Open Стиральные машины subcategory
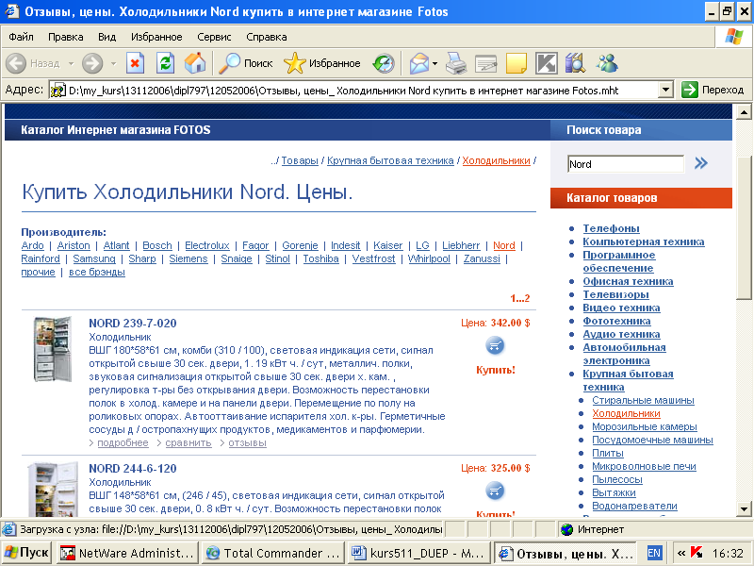The image size is (754, 566). click(643, 400)
